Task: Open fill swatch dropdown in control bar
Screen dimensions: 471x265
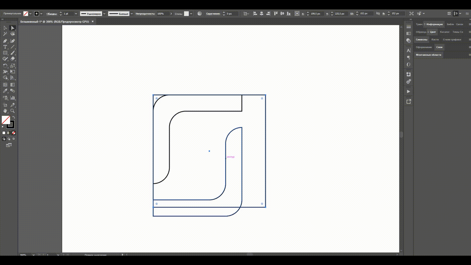Action: point(31,14)
